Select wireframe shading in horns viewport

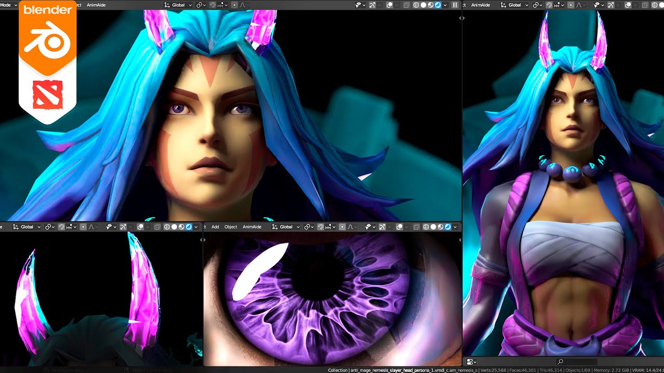(x=167, y=227)
